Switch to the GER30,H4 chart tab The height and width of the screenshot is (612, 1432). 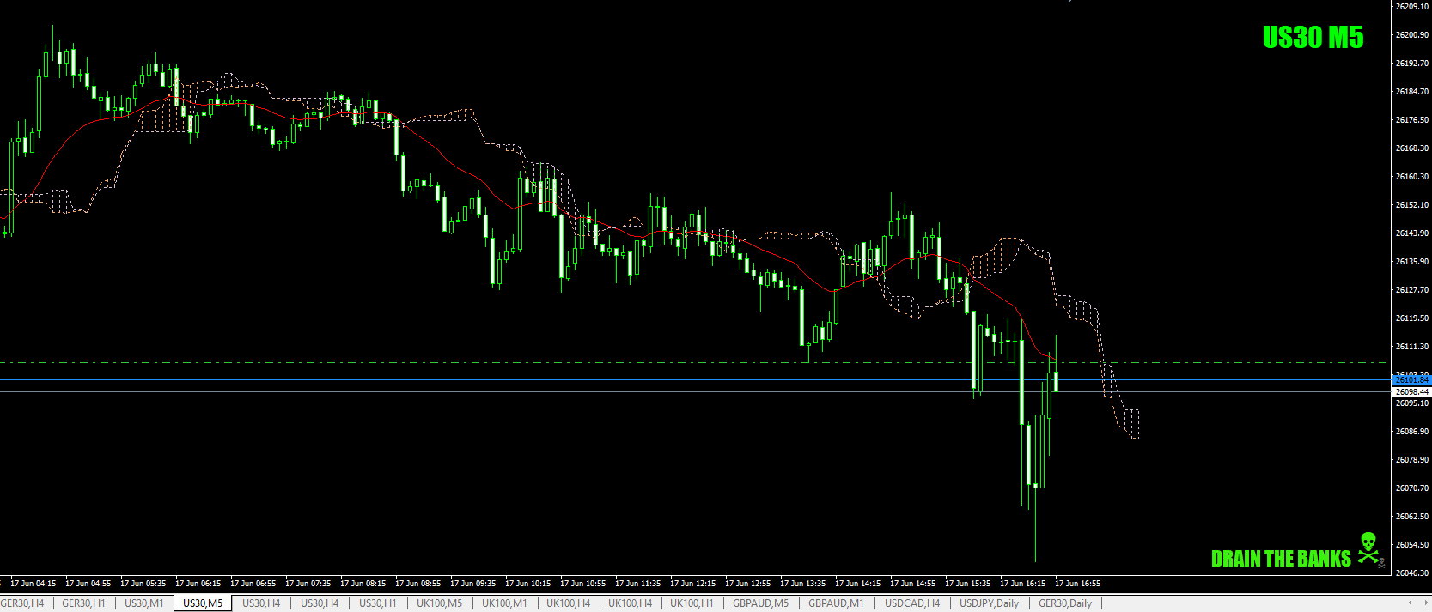(22, 603)
